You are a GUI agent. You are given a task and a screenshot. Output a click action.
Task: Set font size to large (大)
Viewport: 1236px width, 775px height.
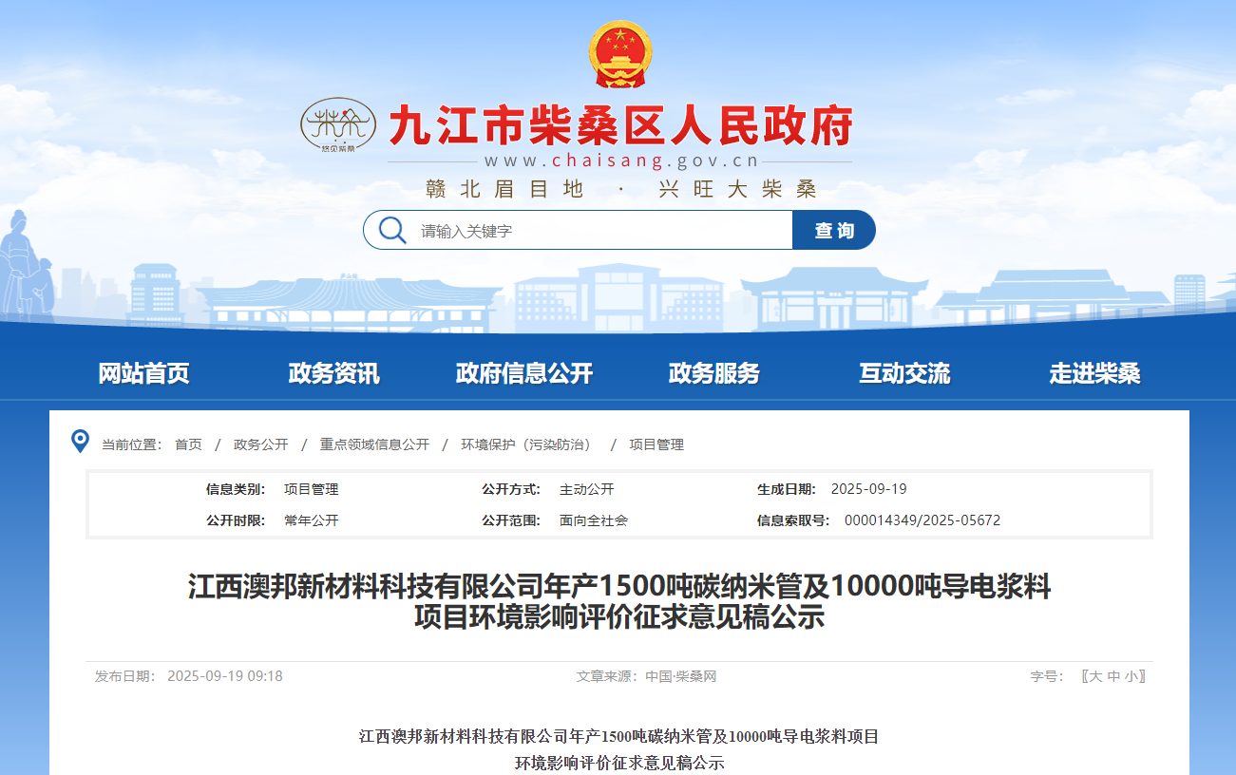pyautogui.click(x=1095, y=676)
